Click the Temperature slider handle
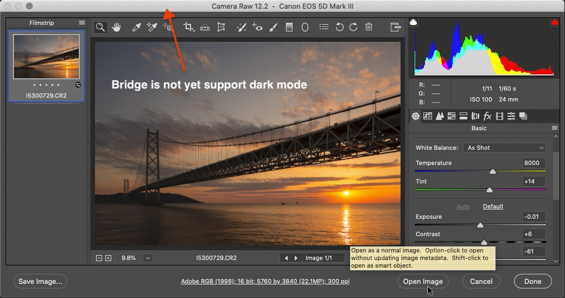The height and width of the screenshot is (298, 565). pyautogui.click(x=493, y=172)
